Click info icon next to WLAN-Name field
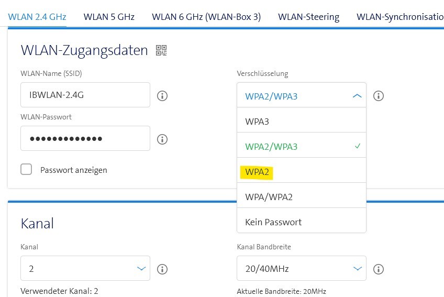 pyautogui.click(x=162, y=96)
